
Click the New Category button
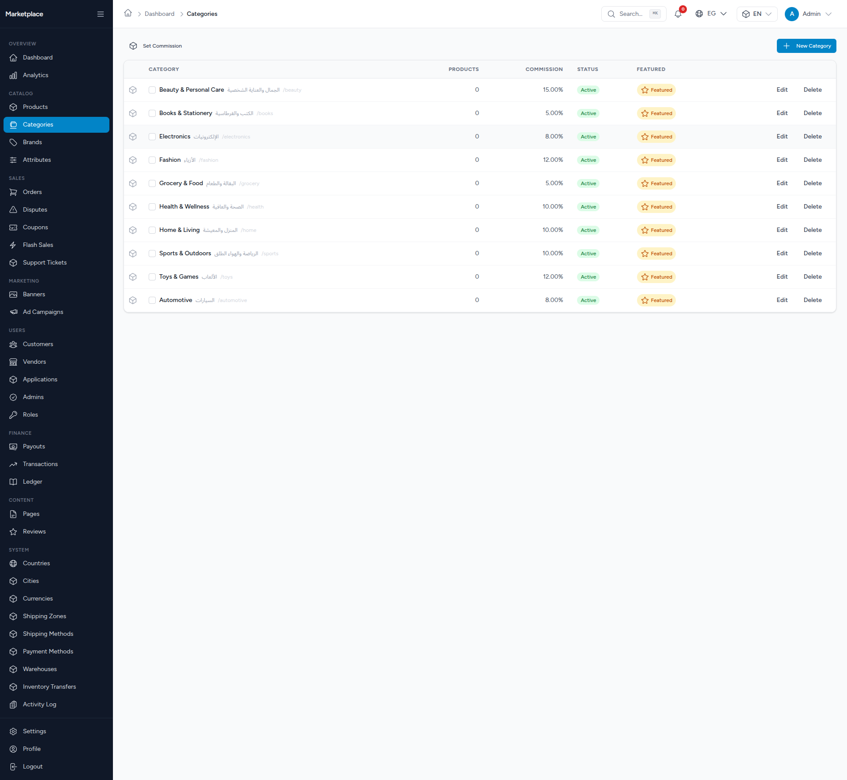point(806,46)
